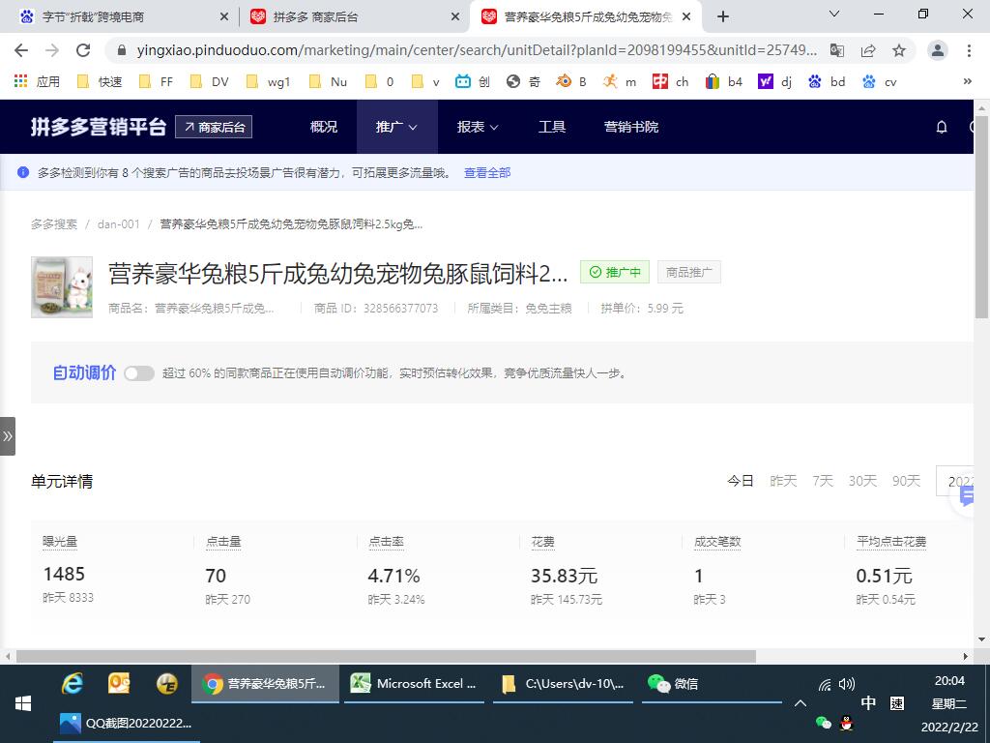Screen dimensions: 990x743
Task: Go back to the previous page
Action: 21,50
